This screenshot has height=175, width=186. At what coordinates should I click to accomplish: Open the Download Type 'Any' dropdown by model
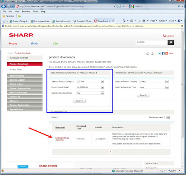coord(102,93)
